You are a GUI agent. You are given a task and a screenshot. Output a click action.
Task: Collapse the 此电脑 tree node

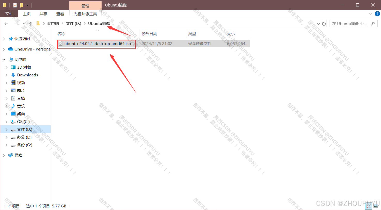4,60
